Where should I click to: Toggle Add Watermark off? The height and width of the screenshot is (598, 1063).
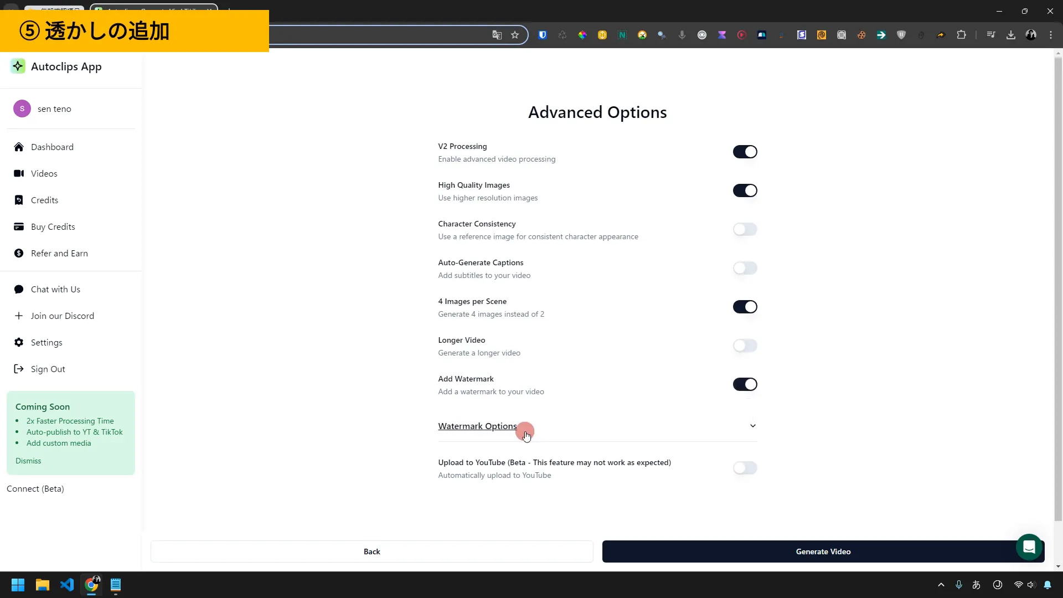745,384
